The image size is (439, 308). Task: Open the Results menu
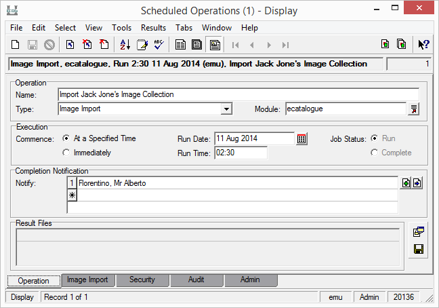pos(153,28)
